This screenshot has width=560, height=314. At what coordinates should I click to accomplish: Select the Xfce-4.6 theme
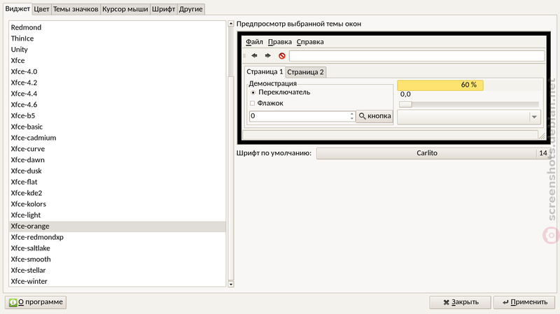118,105
